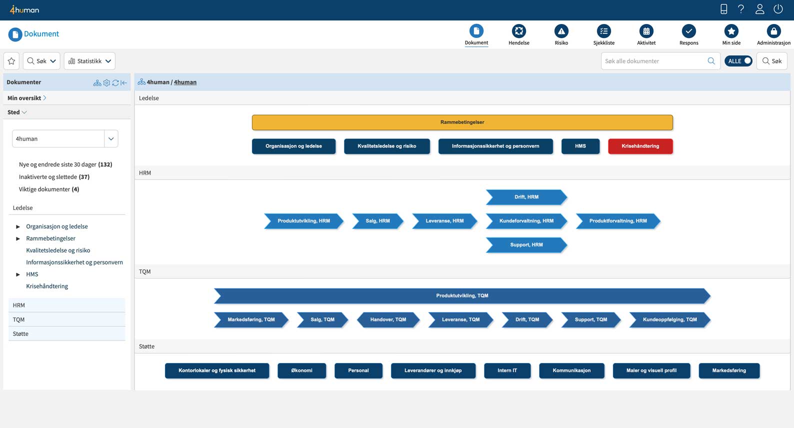794x428 pixels.
Task: Open Markedsføring, TQM arrow
Action: pyautogui.click(x=251, y=320)
